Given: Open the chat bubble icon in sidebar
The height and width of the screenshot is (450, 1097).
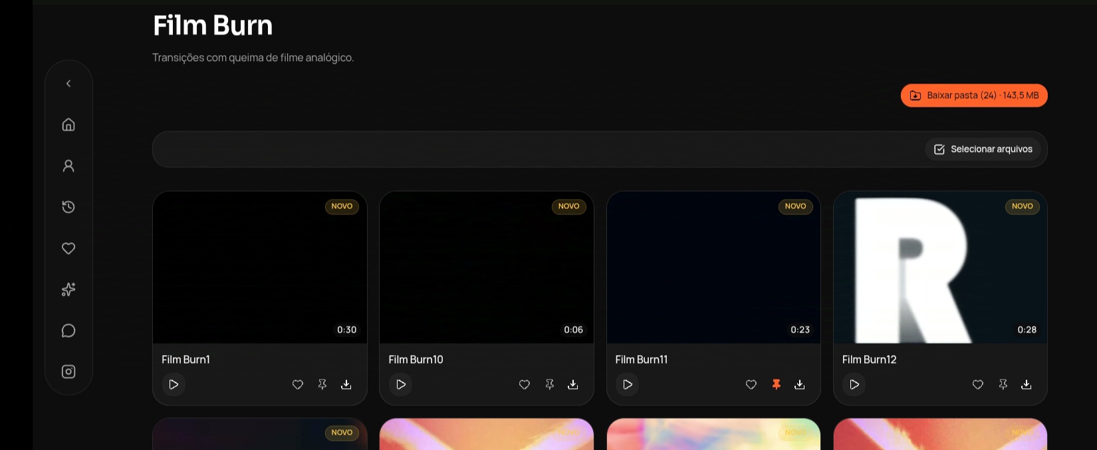Looking at the screenshot, I should (x=68, y=331).
